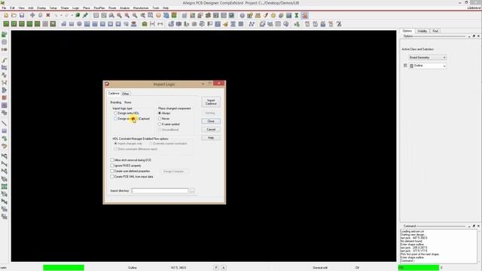Float the Options panel via its float icon
482x271 pixels.
coord(474,36)
